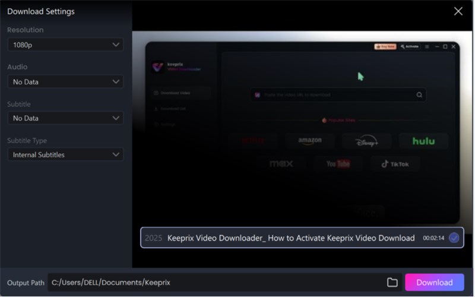Click the Audio label
475x297 pixels.
(x=17, y=67)
